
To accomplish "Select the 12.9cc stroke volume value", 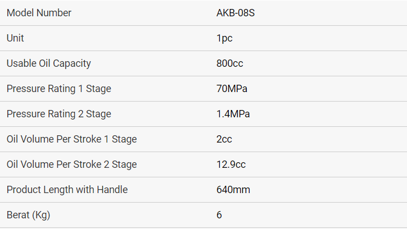I will click(230, 164).
